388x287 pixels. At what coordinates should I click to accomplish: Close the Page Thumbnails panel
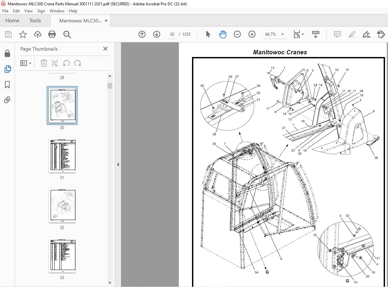pyautogui.click(x=105, y=49)
